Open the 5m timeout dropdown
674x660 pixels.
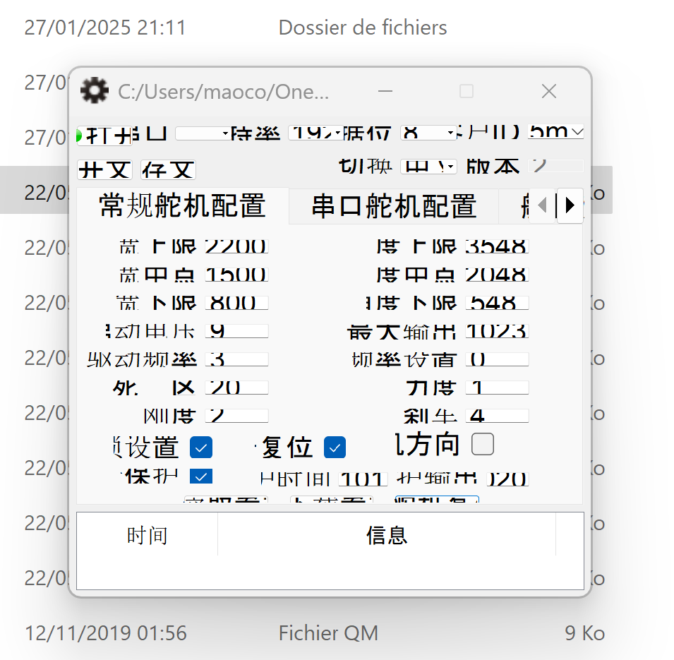556,132
